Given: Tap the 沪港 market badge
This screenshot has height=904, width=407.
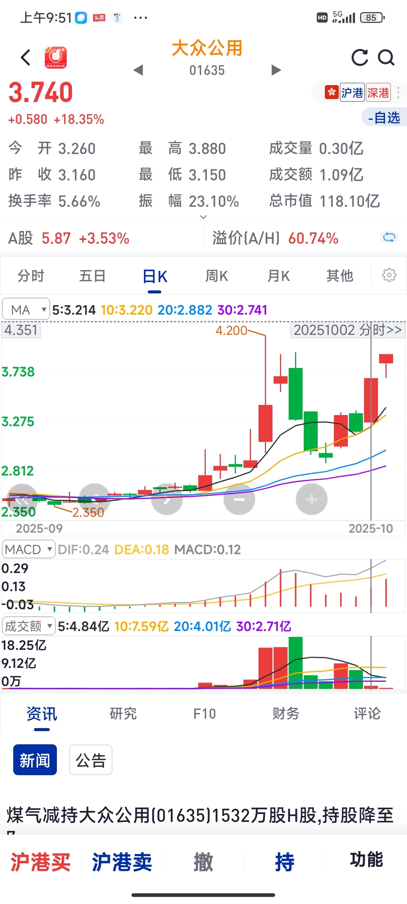Looking at the screenshot, I should [352, 92].
